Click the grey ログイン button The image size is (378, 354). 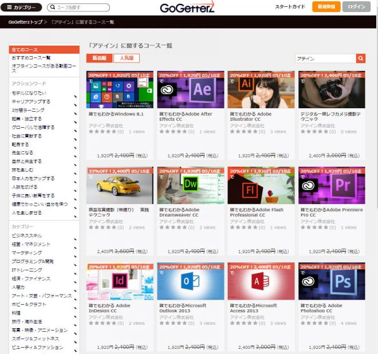click(x=357, y=7)
